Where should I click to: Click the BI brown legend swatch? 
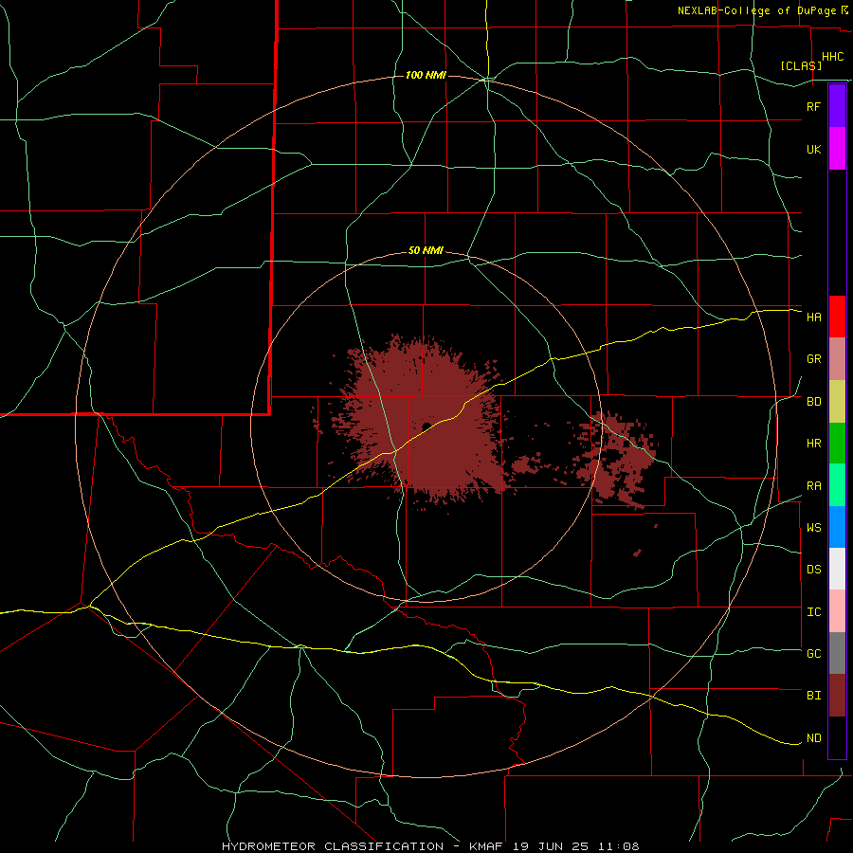[x=837, y=696]
